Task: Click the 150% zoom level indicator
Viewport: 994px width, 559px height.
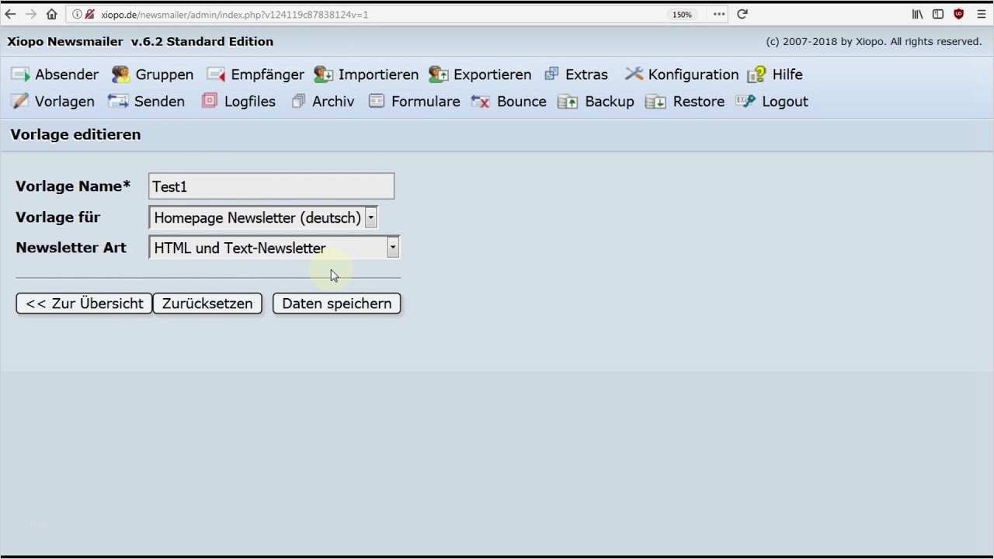Action: pyautogui.click(x=682, y=15)
